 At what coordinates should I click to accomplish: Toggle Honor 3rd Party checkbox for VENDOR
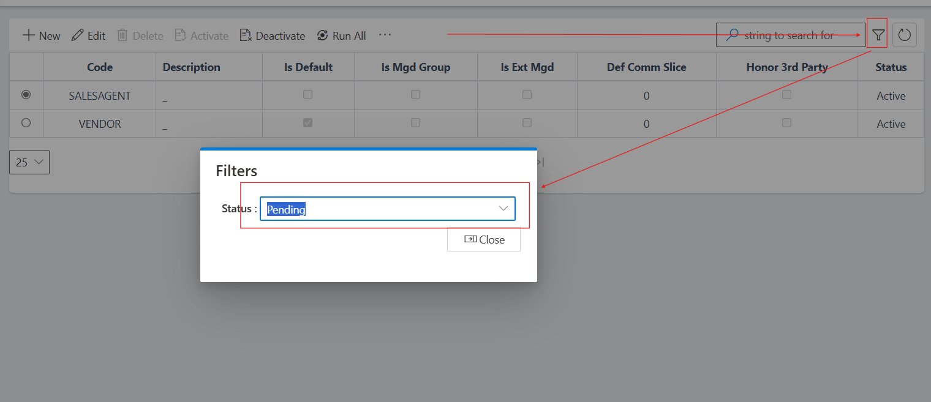787,123
